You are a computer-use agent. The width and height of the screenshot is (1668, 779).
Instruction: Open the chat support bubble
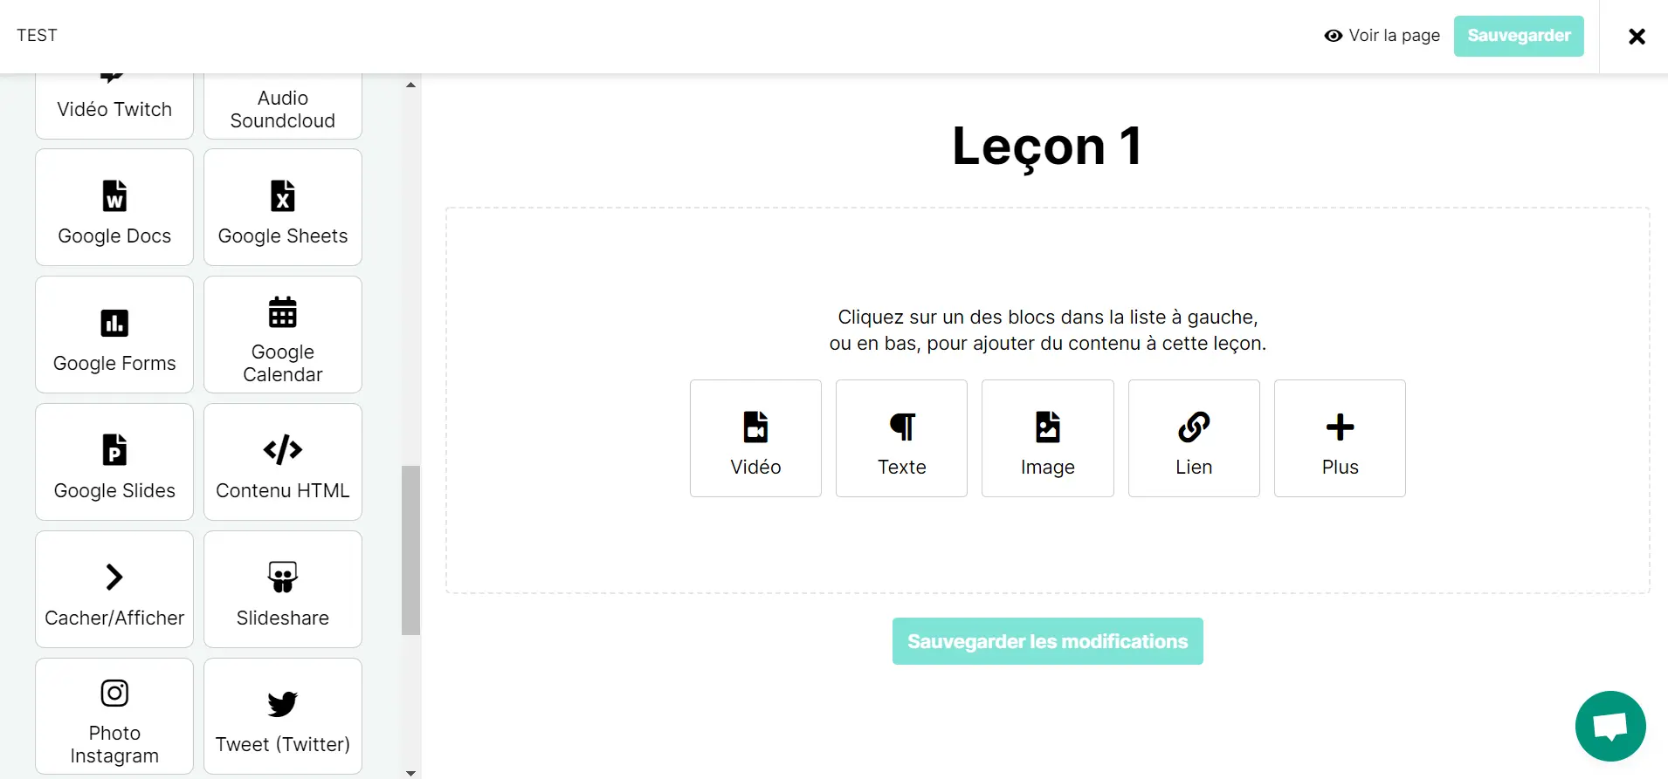tap(1609, 726)
